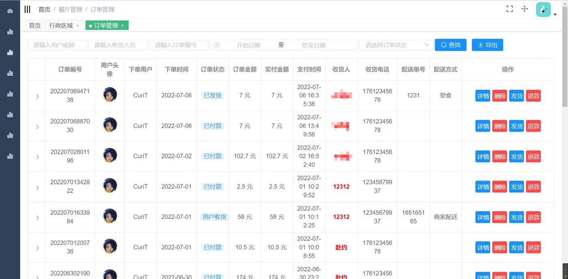The height and width of the screenshot is (279, 568).
Task: Click the 已发货 status tag
Action: [213, 95]
